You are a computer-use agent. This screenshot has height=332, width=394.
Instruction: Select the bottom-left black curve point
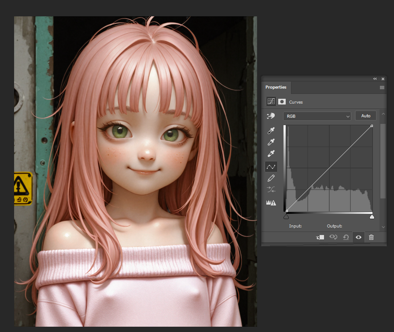pyautogui.click(x=287, y=211)
